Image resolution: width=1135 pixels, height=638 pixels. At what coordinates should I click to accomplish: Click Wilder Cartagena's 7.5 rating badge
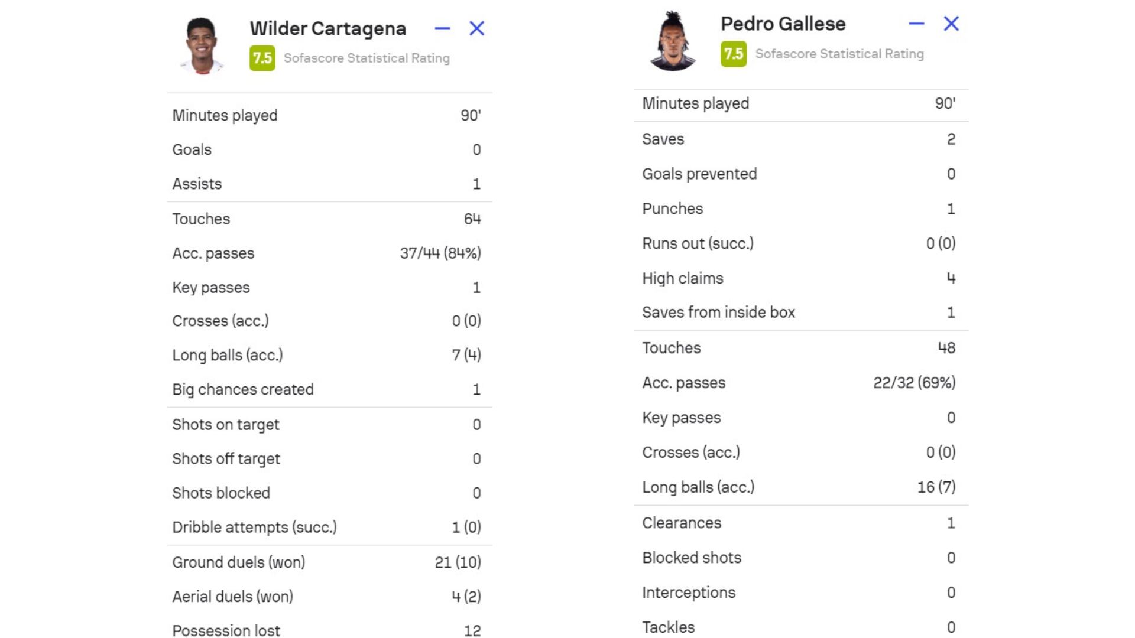coord(262,58)
